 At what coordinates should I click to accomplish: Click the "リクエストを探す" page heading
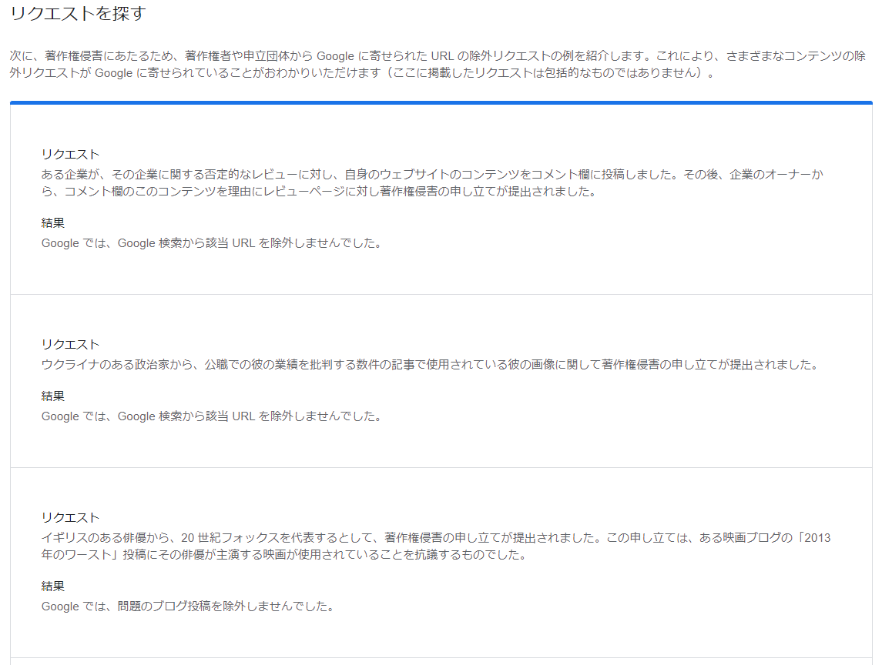pos(78,14)
